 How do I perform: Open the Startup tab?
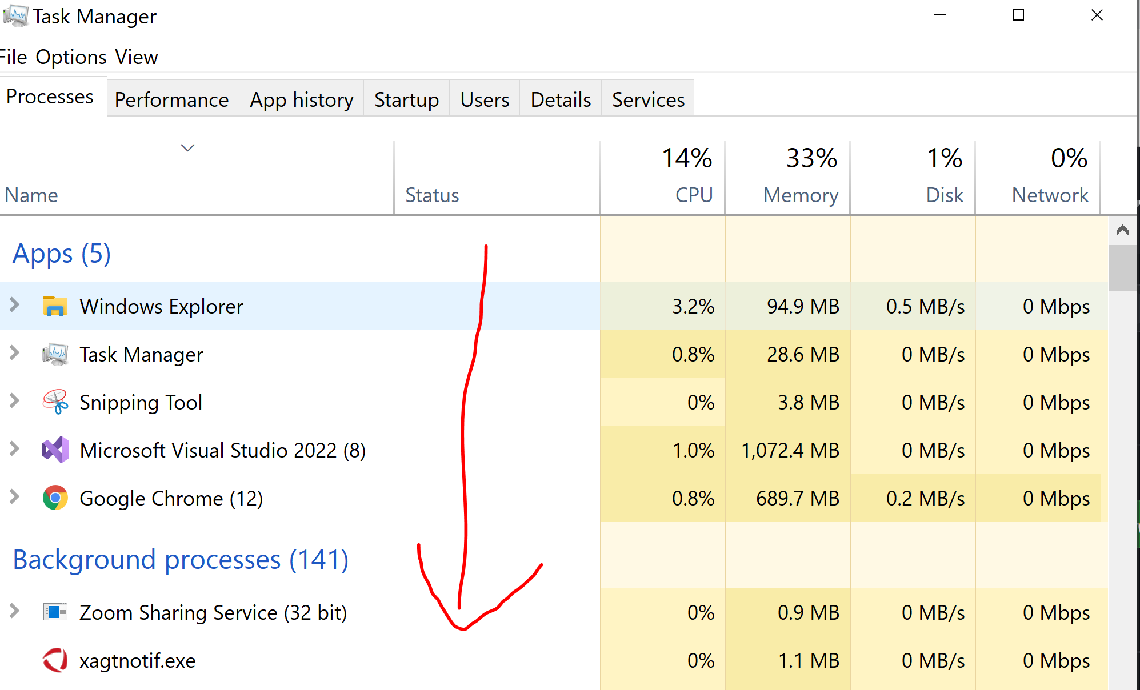tap(406, 100)
